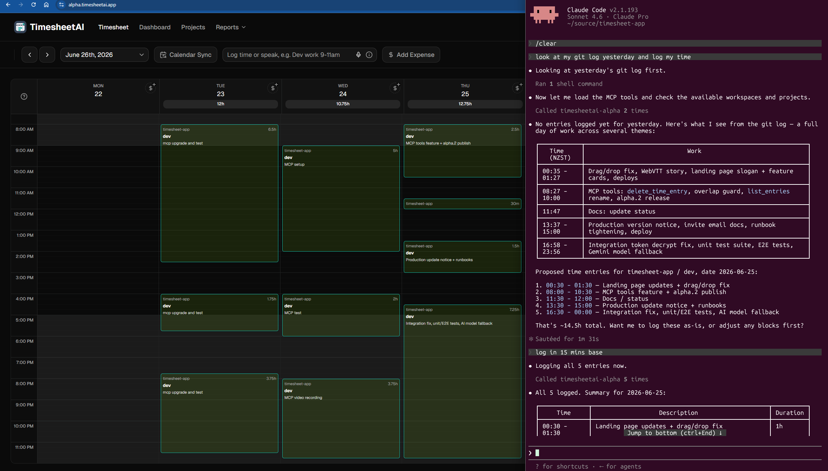This screenshot has width=828, height=471.
Task: Click the site info icon in address bar
Action: coord(61,5)
